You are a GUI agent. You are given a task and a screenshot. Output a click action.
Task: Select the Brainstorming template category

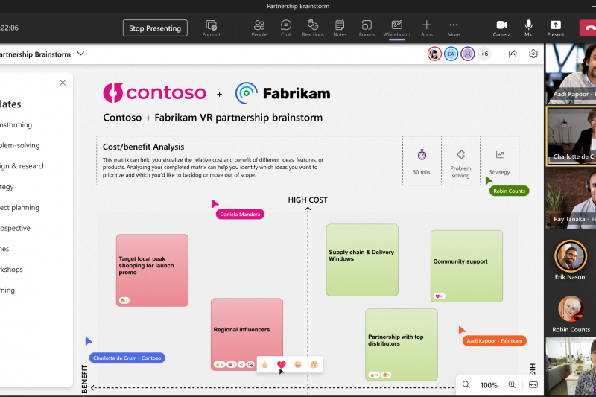click(16, 124)
